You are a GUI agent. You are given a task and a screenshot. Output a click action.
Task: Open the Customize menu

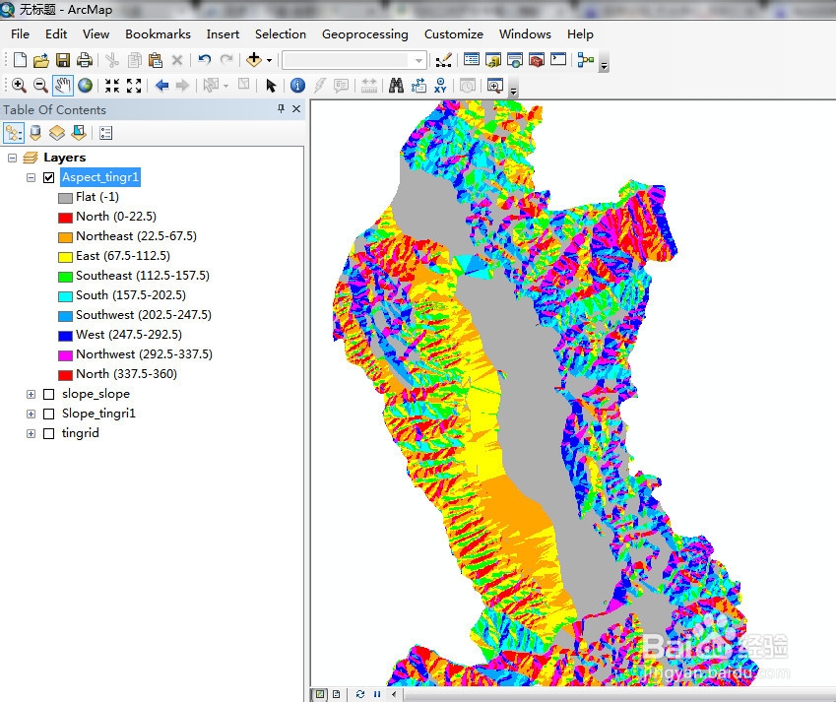point(454,34)
